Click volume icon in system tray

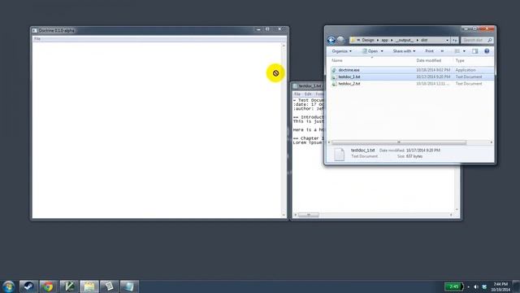pos(476,286)
